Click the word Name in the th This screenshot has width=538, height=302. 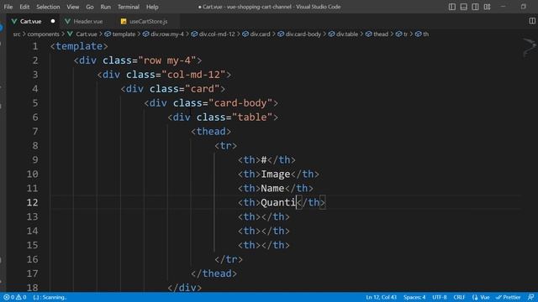click(x=272, y=188)
